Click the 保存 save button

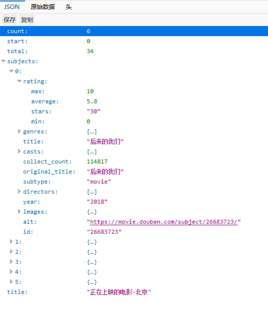pos(10,20)
